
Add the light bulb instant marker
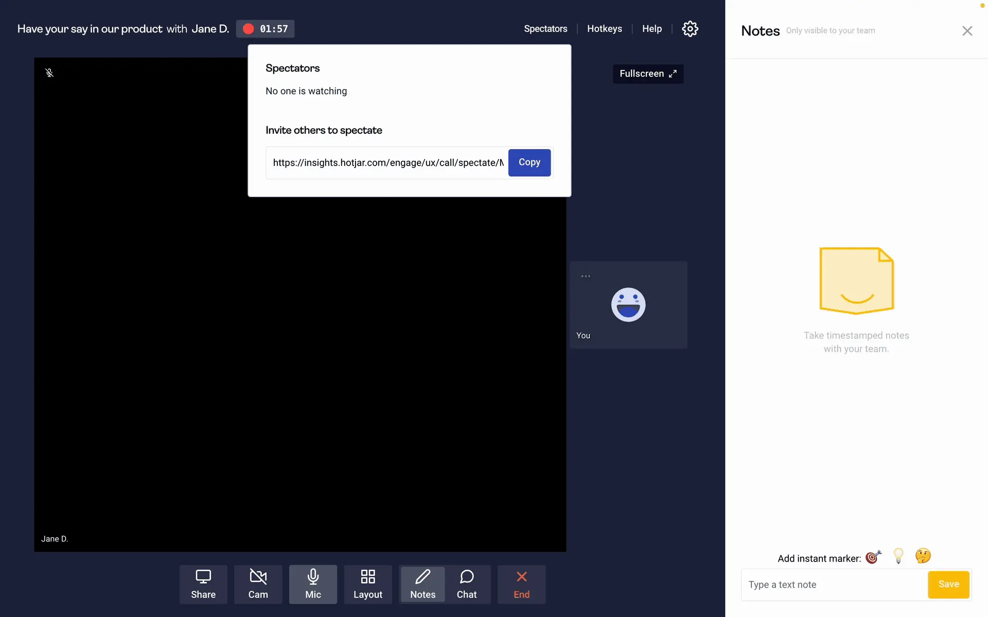(898, 556)
